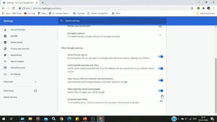Open the taskbar clock and date
The image size is (217, 122).
coord(203,119)
